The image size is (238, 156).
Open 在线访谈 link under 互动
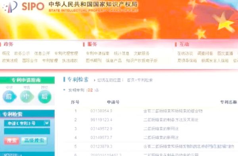[x=185, y=53]
